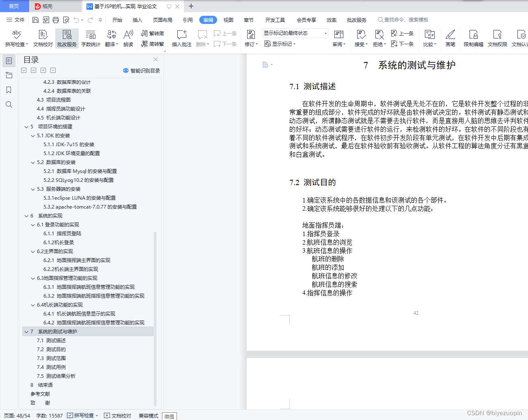Click 智能识别目录 smart outline button
Viewport: 528px width, 420px height.
click(142, 70)
